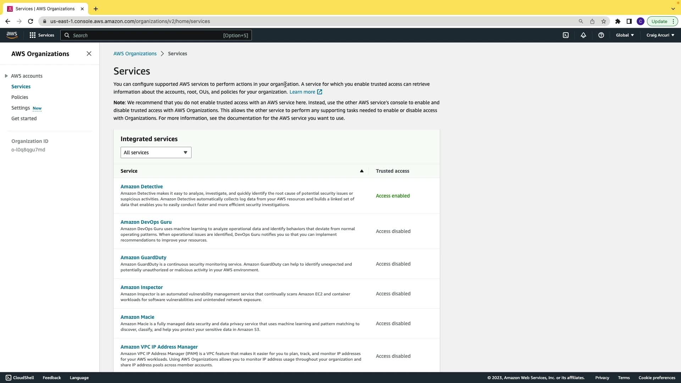This screenshot has height=383, width=681.
Task: Click CloudShell in the footer bar
Action: tap(20, 378)
